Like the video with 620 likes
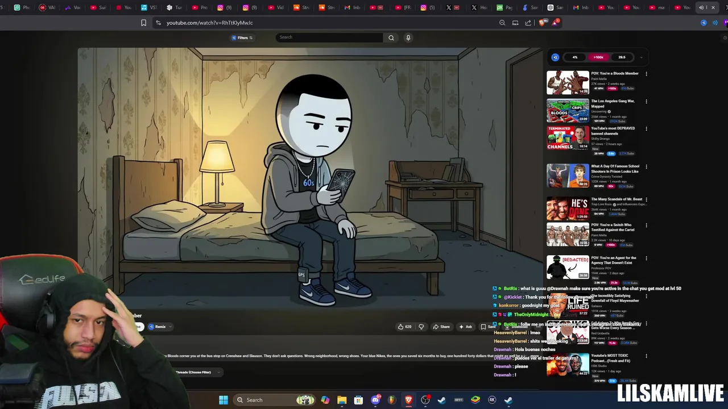Screen dimensions: 728x409 (404, 327)
